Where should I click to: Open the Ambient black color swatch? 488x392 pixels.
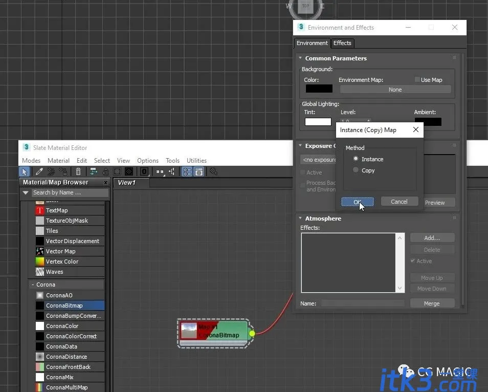(x=428, y=122)
